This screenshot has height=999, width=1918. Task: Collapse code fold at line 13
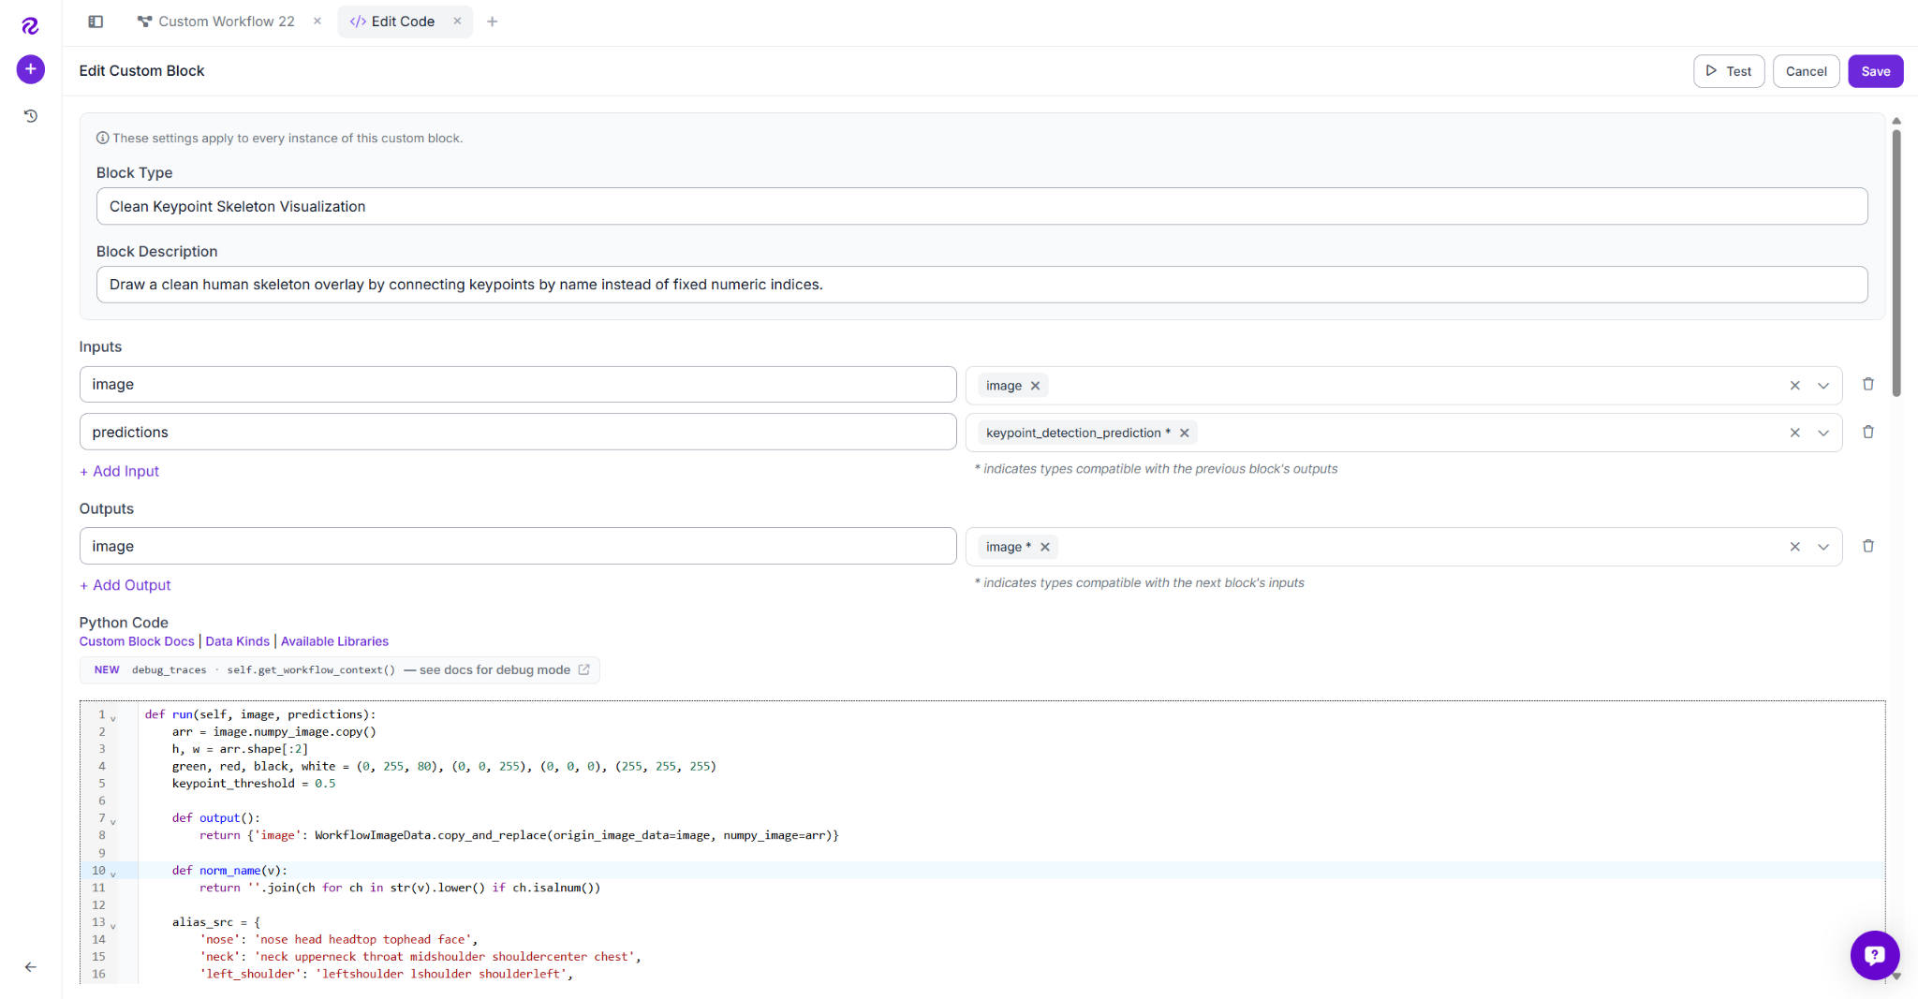(113, 926)
